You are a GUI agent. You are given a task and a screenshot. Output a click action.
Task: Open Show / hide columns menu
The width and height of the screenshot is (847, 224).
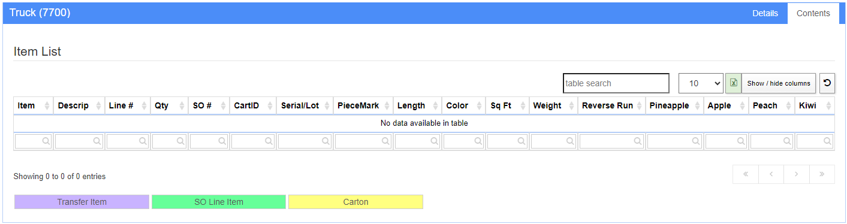(x=779, y=83)
